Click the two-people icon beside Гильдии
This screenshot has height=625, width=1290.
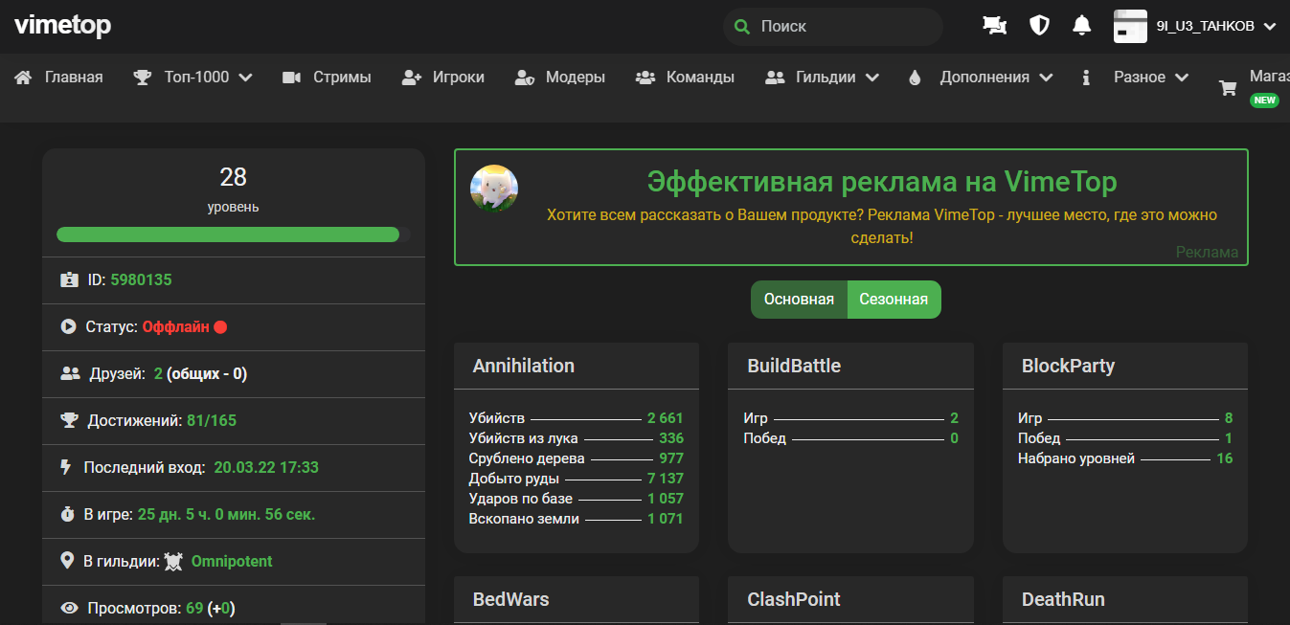775,78
